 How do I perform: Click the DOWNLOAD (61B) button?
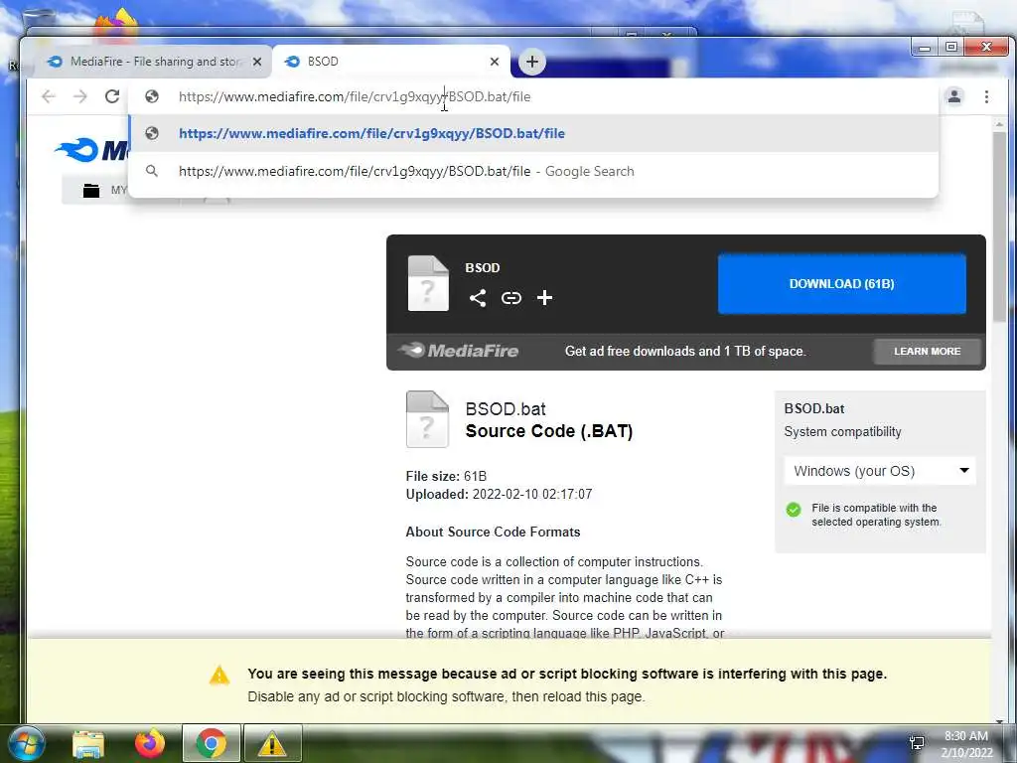pos(842,283)
